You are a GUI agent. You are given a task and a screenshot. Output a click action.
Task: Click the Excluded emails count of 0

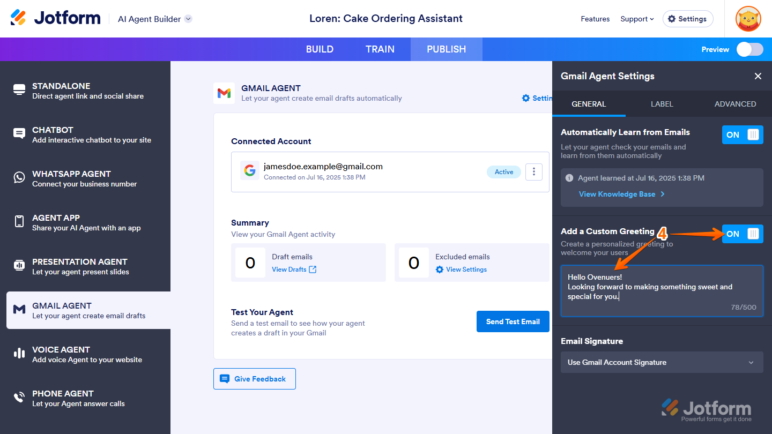tap(414, 263)
